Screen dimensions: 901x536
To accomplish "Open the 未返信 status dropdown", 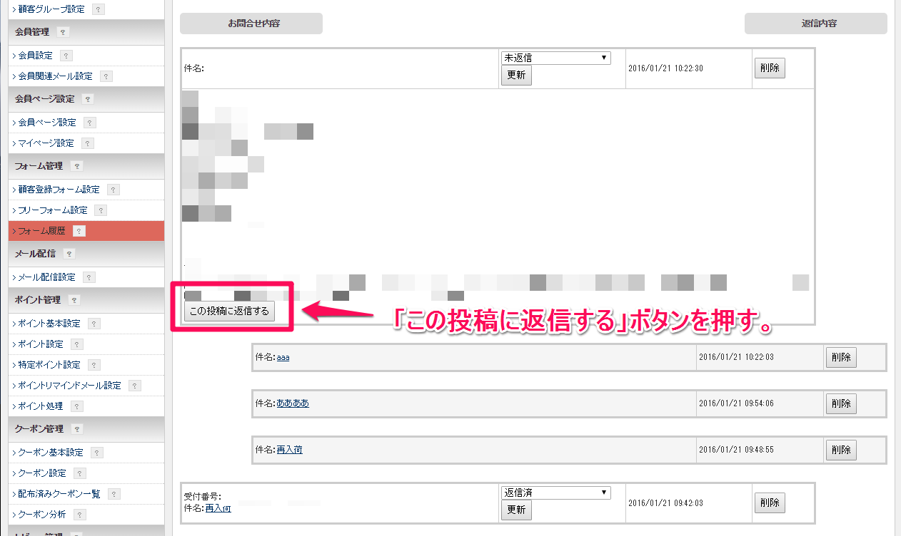I will [x=555, y=58].
